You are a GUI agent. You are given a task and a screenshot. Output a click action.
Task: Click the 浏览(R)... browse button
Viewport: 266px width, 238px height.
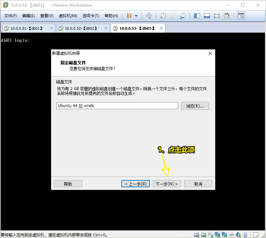tap(195, 106)
